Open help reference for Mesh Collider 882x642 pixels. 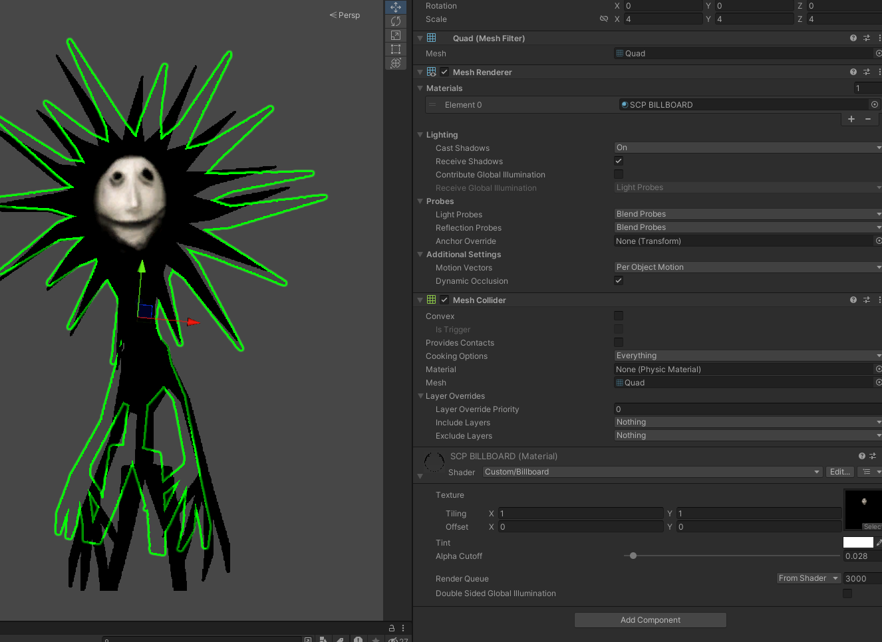tap(853, 300)
